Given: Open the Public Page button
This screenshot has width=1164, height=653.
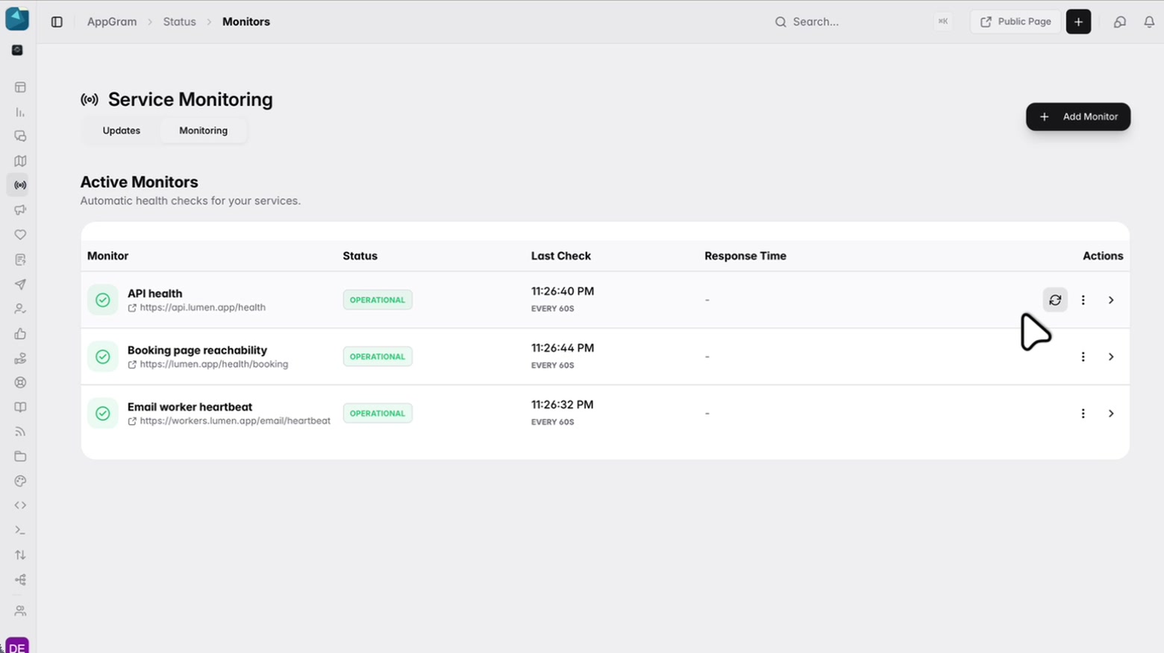Looking at the screenshot, I should click(x=1015, y=22).
